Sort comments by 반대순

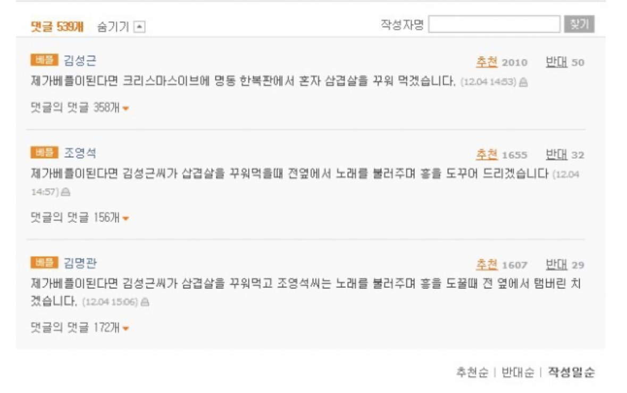(518, 372)
